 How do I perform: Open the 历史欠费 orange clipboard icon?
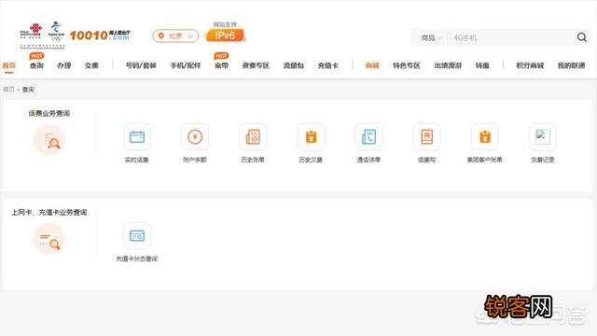point(311,137)
